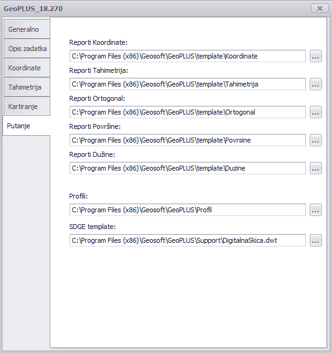Click the Reporti Tahimetrija path field
The image size is (332, 353).
point(188,84)
